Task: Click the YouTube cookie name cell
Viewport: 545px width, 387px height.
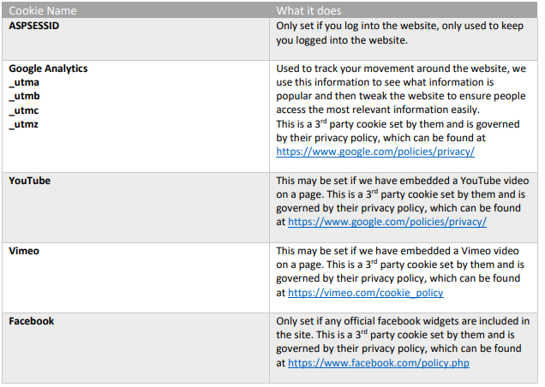Action: coord(30,181)
